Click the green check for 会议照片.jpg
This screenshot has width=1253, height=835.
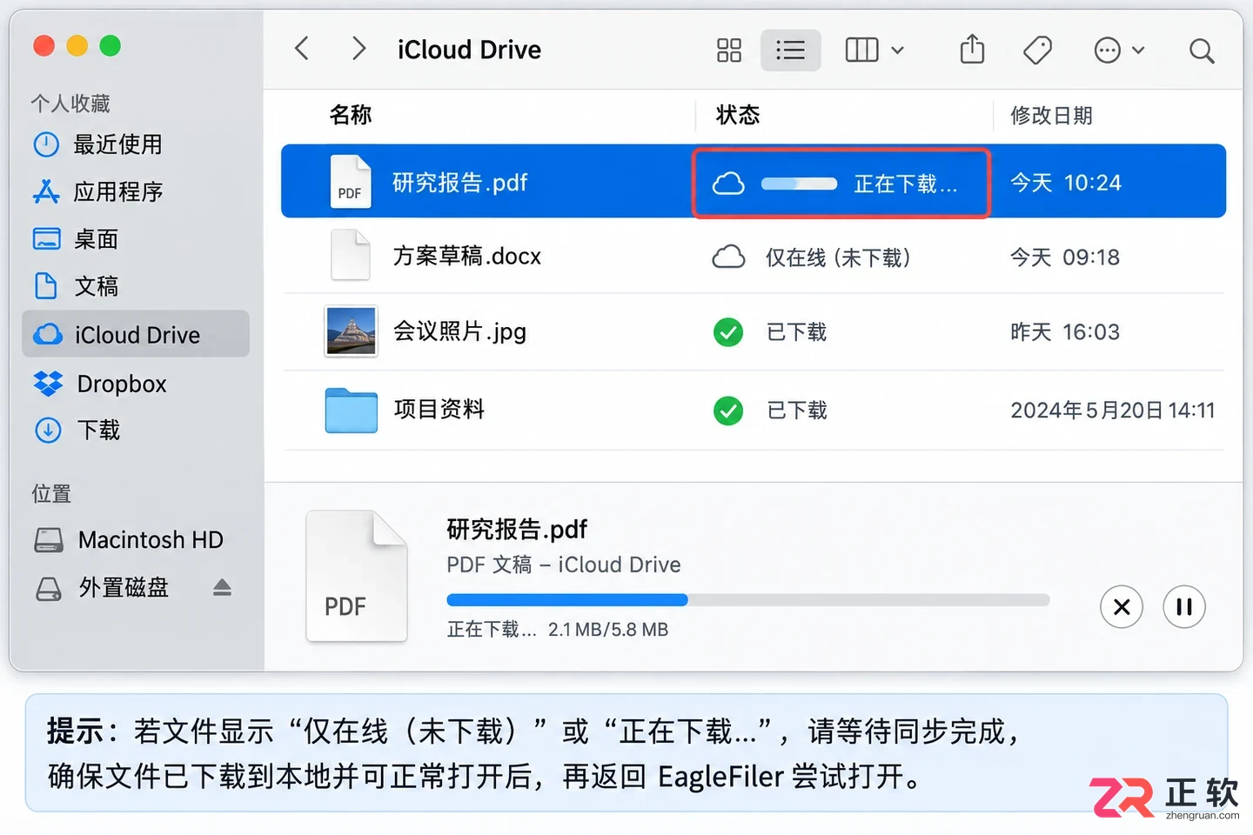pos(728,332)
